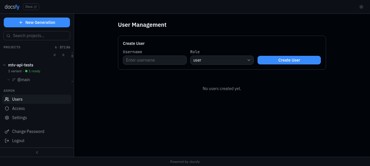Viewport: 370px width, 166px height.
Task: Click the '6 · $72.86' projects summary
Action: [x=62, y=47]
